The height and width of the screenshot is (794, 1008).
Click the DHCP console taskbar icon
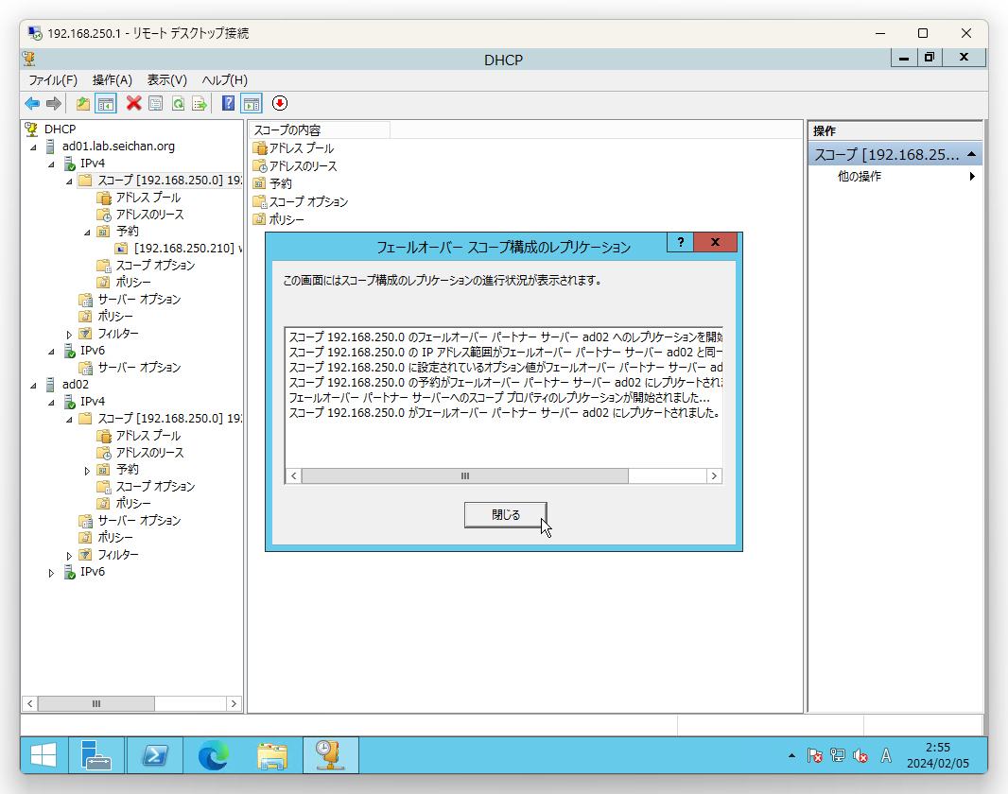tap(330, 755)
